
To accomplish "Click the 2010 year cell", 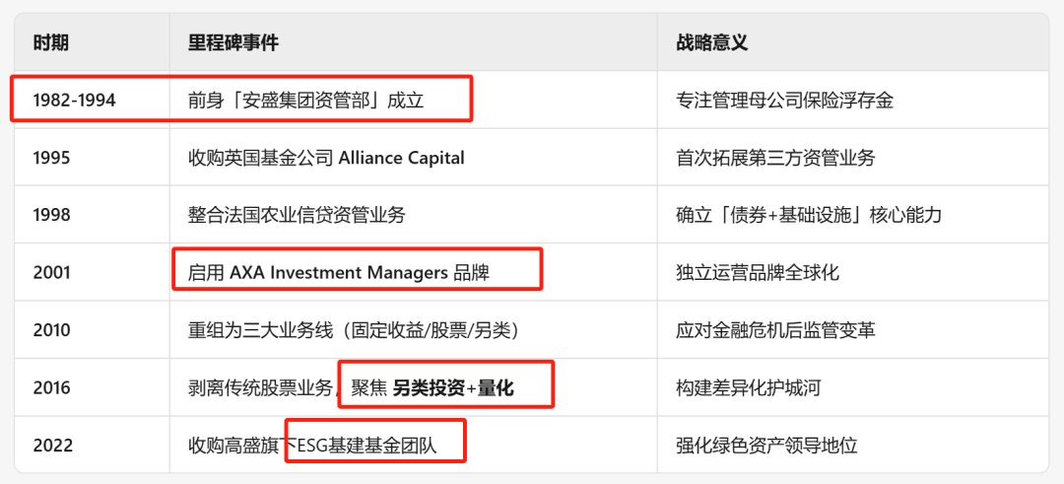I will click(x=51, y=330).
